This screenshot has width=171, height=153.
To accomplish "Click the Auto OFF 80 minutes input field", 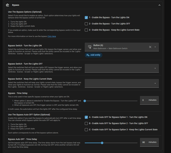I will tap(149, 142).
